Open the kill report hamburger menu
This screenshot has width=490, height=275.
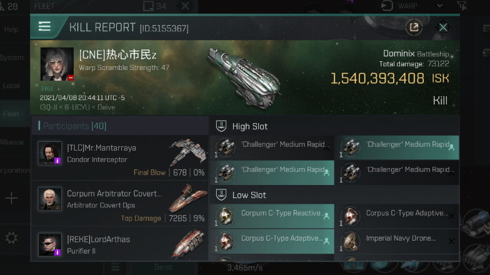[x=44, y=27]
